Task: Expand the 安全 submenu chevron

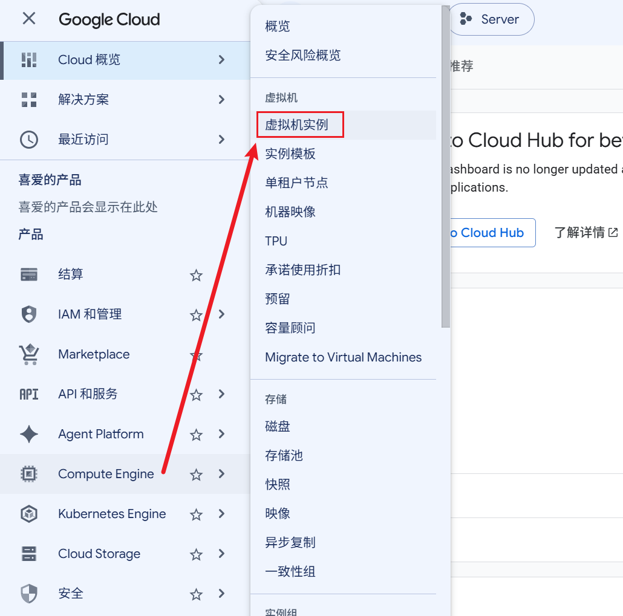Action: 222,594
